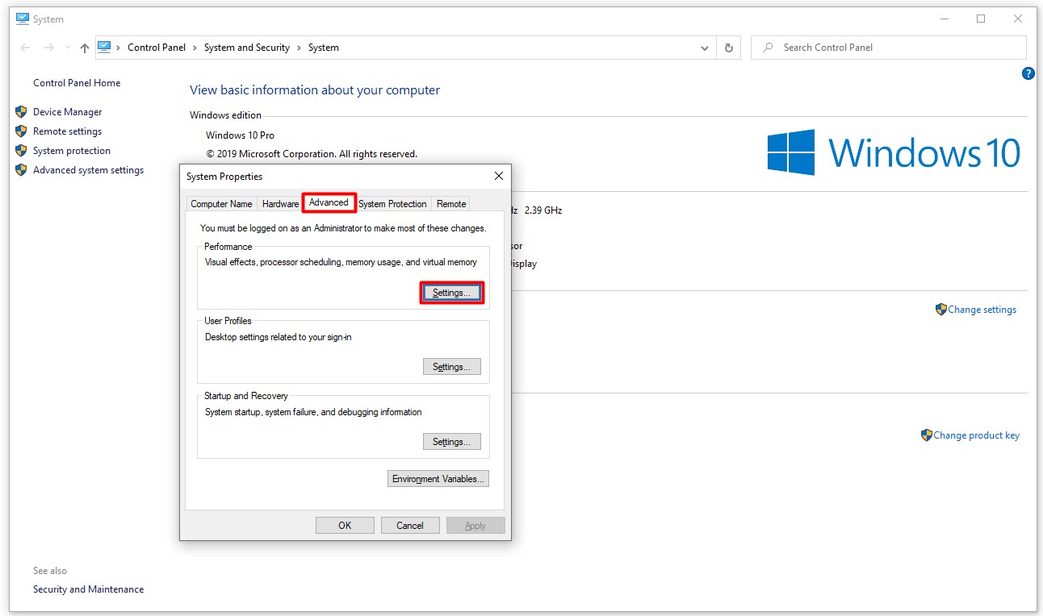Screen dimensions: 1043x616
Task: Open the recent locations chevron
Action: [x=68, y=48]
